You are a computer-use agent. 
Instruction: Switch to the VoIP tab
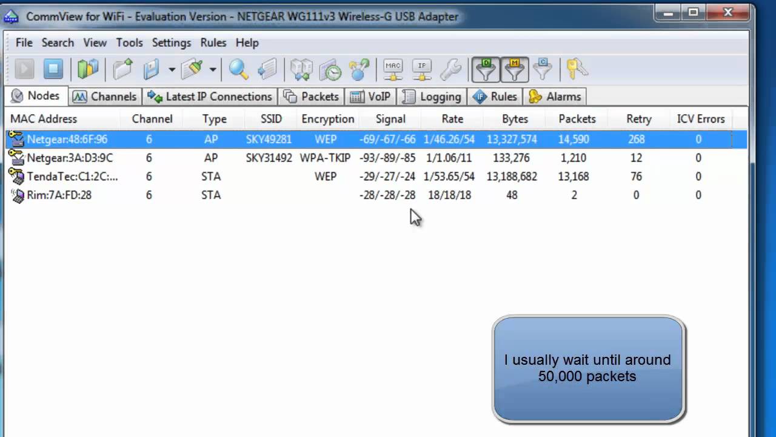pos(370,97)
